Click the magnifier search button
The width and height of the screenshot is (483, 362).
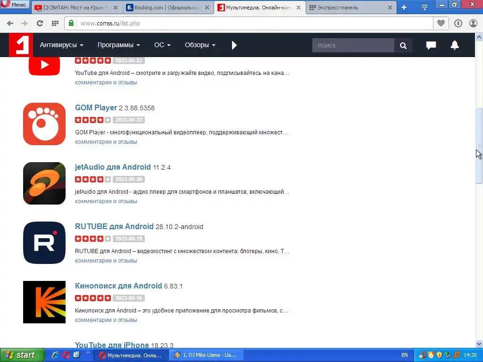[403, 45]
